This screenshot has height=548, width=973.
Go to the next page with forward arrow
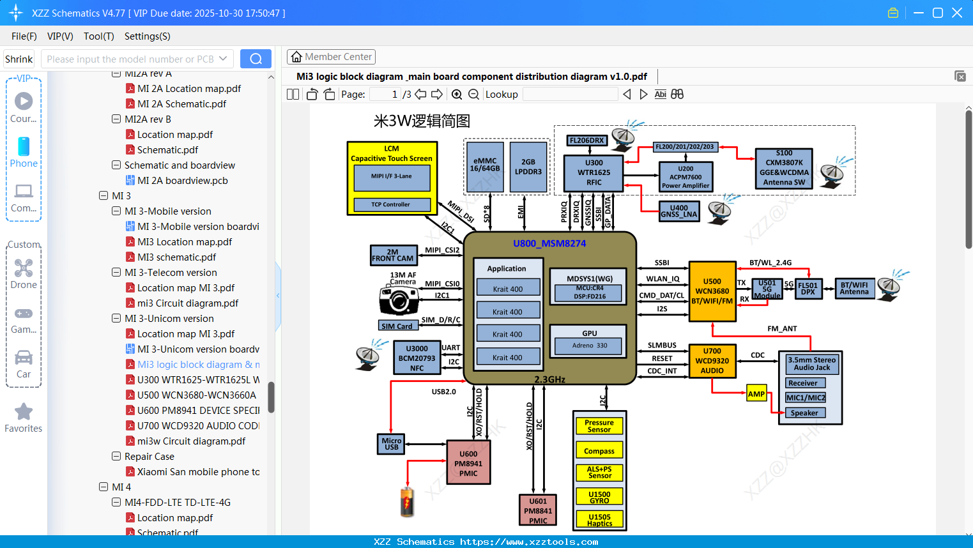tap(437, 94)
